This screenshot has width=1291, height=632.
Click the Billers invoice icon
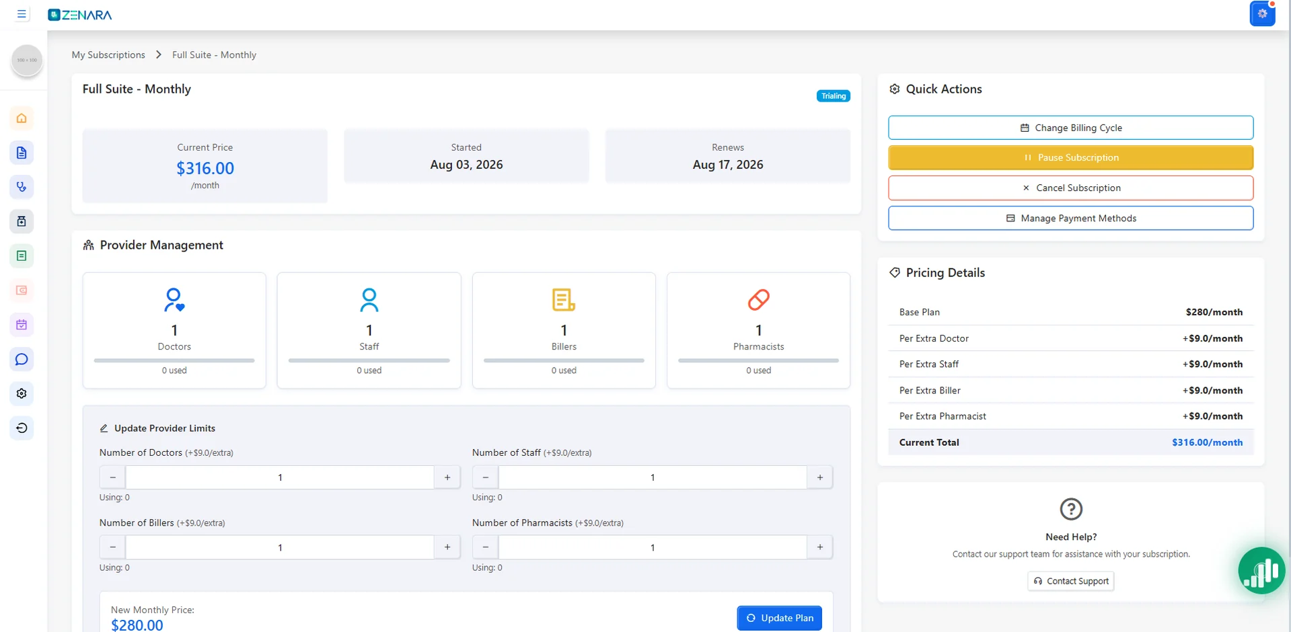click(x=564, y=300)
